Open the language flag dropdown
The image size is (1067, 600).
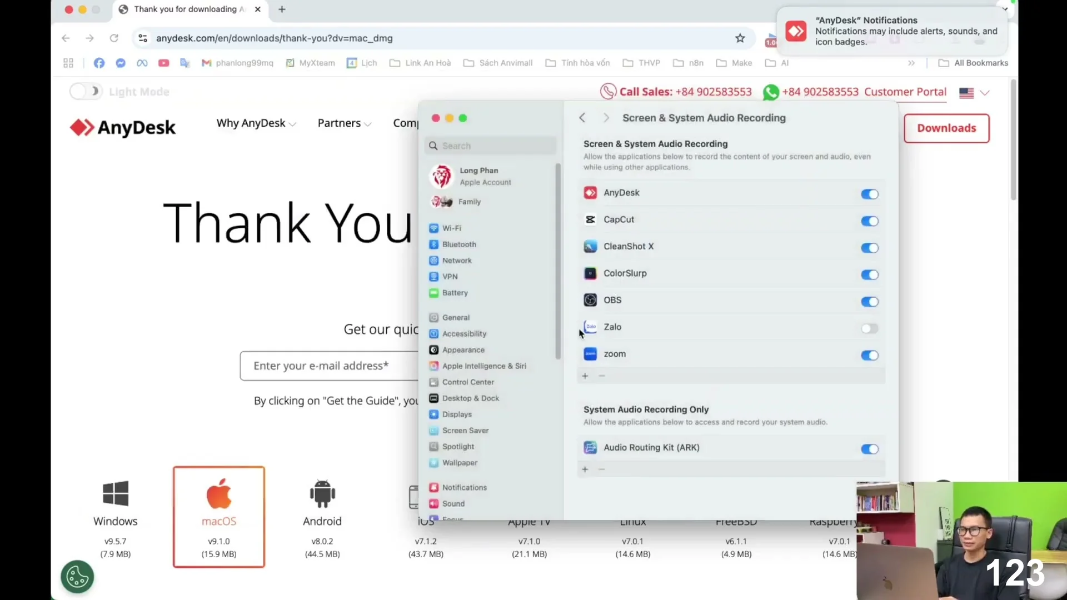[x=975, y=93]
